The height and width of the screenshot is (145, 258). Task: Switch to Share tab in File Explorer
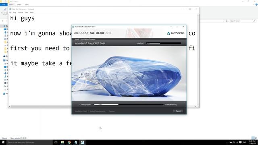[x=19, y=4]
